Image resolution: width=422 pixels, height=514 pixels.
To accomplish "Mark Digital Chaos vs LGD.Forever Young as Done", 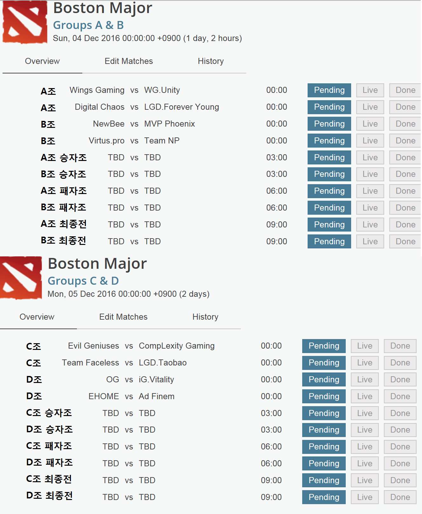I will [405, 107].
